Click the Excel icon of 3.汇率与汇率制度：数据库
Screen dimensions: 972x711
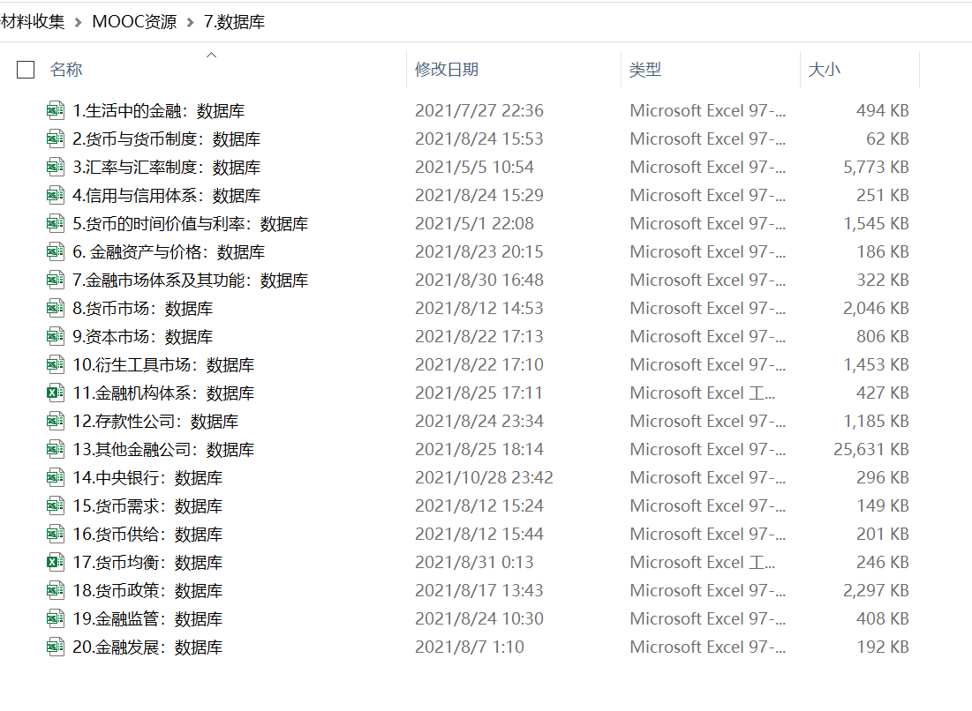55,168
